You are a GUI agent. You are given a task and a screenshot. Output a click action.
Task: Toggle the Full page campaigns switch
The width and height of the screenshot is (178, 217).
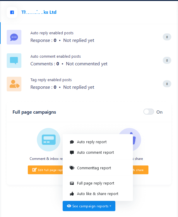point(148,112)
